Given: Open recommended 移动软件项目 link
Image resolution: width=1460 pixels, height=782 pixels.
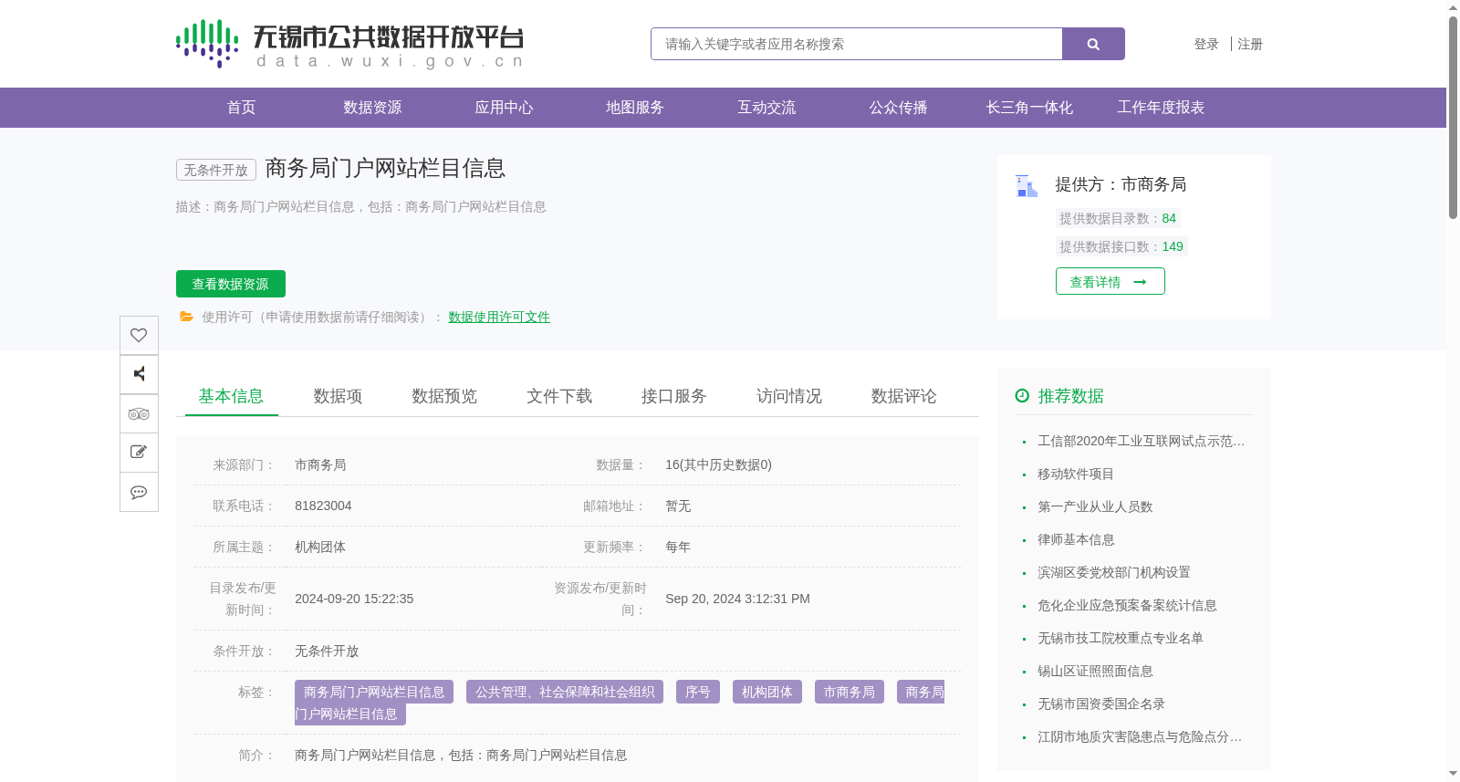Looking at the screenshot, I should (1076, 474).
